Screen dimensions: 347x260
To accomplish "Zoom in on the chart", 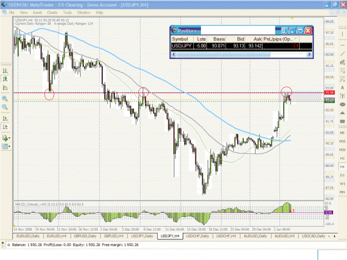I will [x=5, y=99].
